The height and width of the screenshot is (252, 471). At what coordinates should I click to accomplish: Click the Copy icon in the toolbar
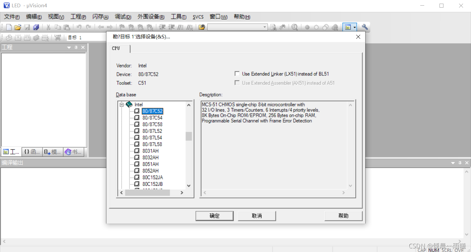(x=57, y=27)
